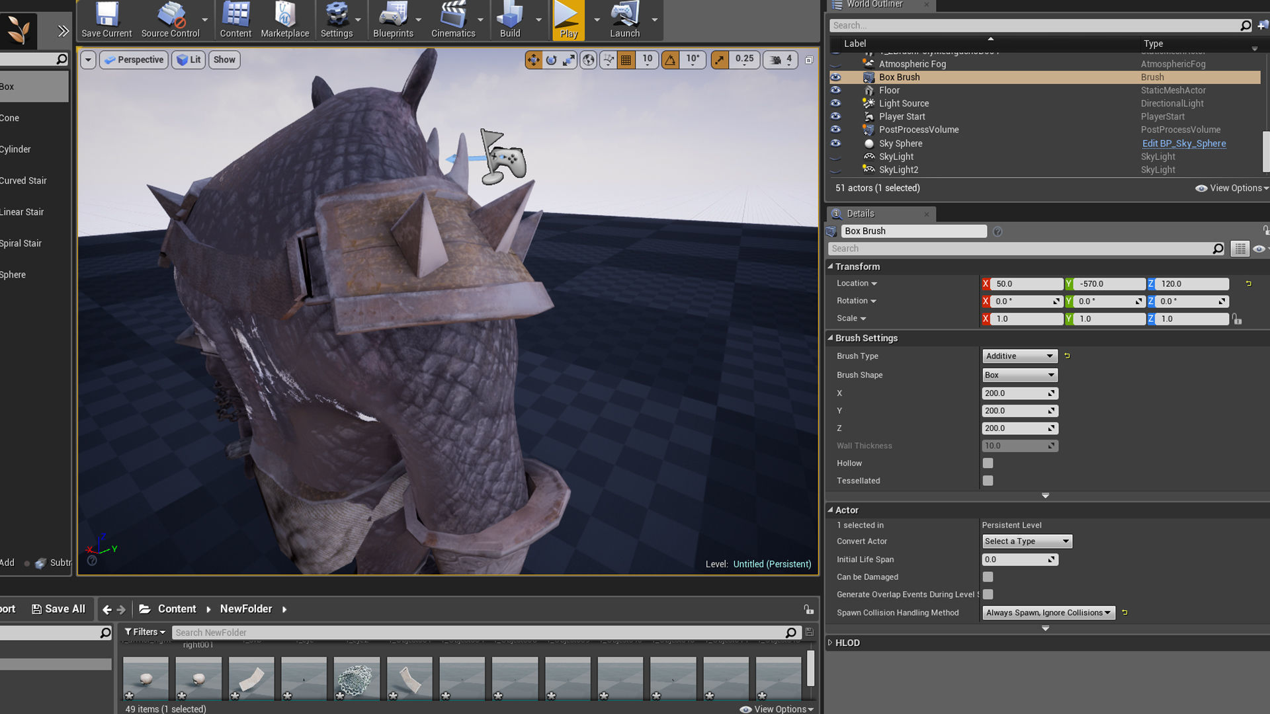Open World Outliner View Options
This screenshot has height=714, width=1270.
pyautogui.click(x=1232, y=188)
